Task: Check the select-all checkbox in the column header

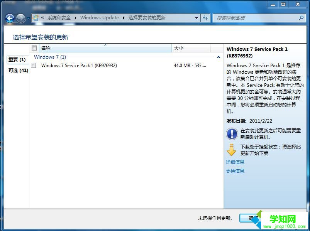Action: point(34,48)
